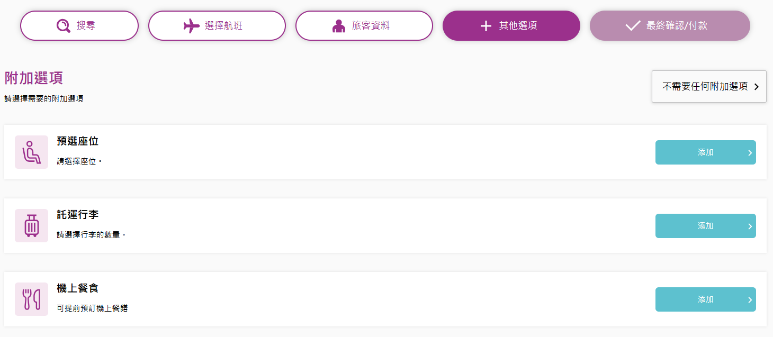
Task: Click the airplane icon in 選擇航班 step
Action: tap(191, 25)
